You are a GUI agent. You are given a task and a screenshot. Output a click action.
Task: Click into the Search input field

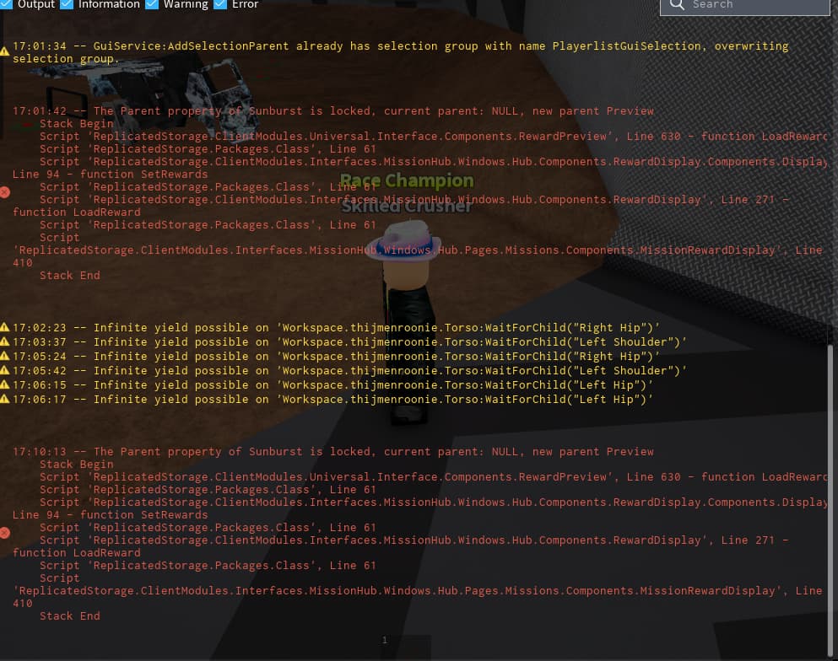point(751,5)
